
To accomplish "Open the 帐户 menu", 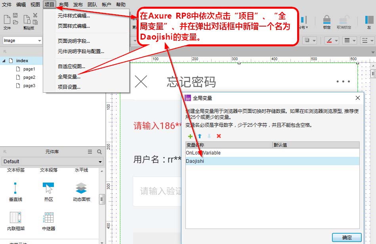I will point(107,4).
